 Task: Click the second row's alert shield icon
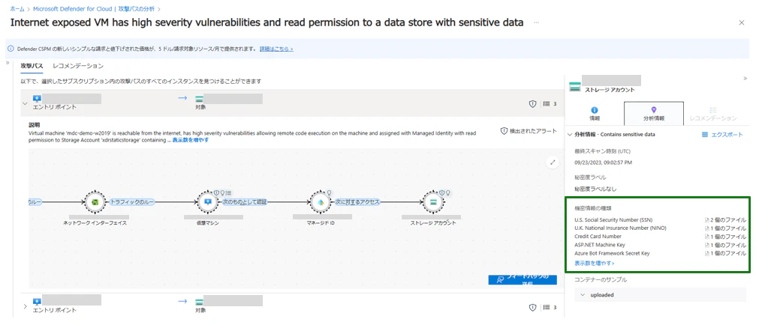tap(532, 308)
